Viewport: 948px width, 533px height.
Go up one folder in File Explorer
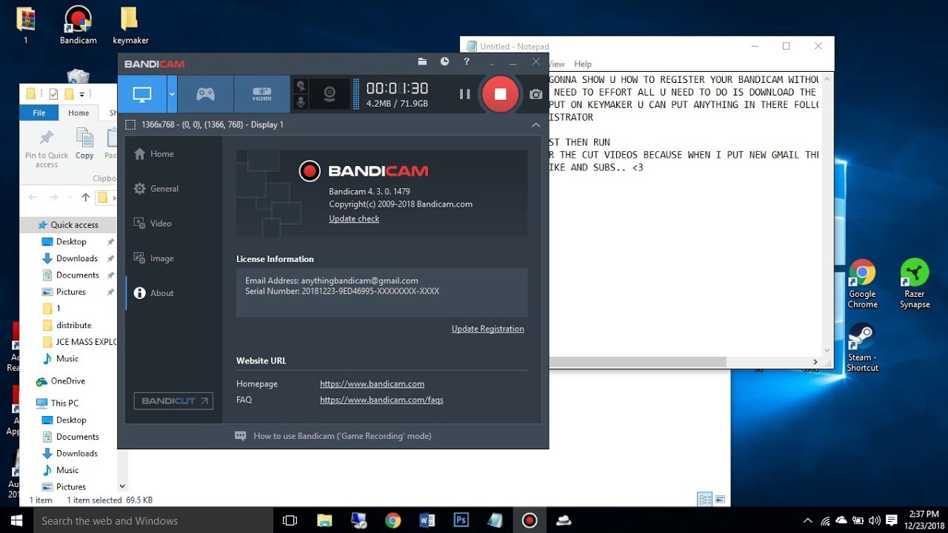(x=85, y=197)
